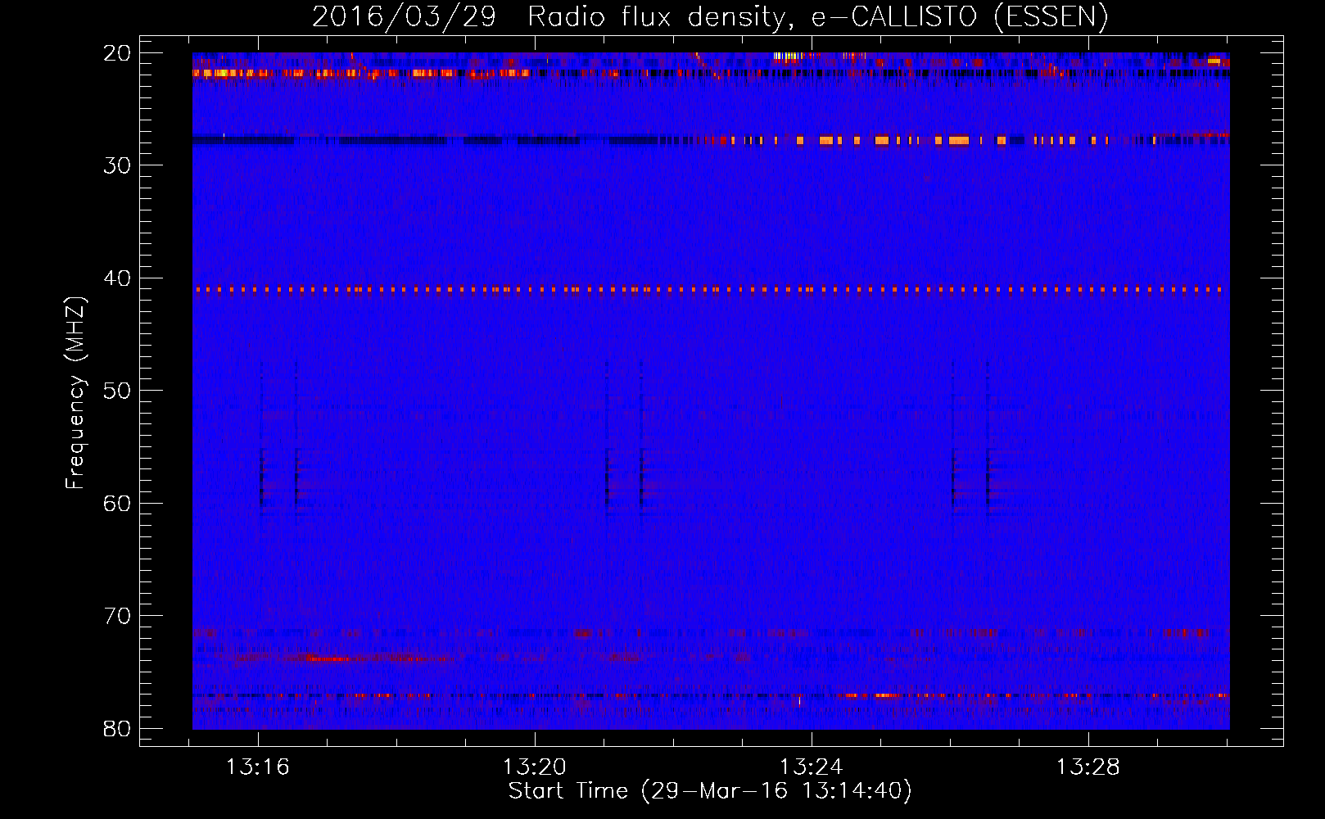Select the 13:16 time tick label

pyautogui.click(x=258, y=767)
